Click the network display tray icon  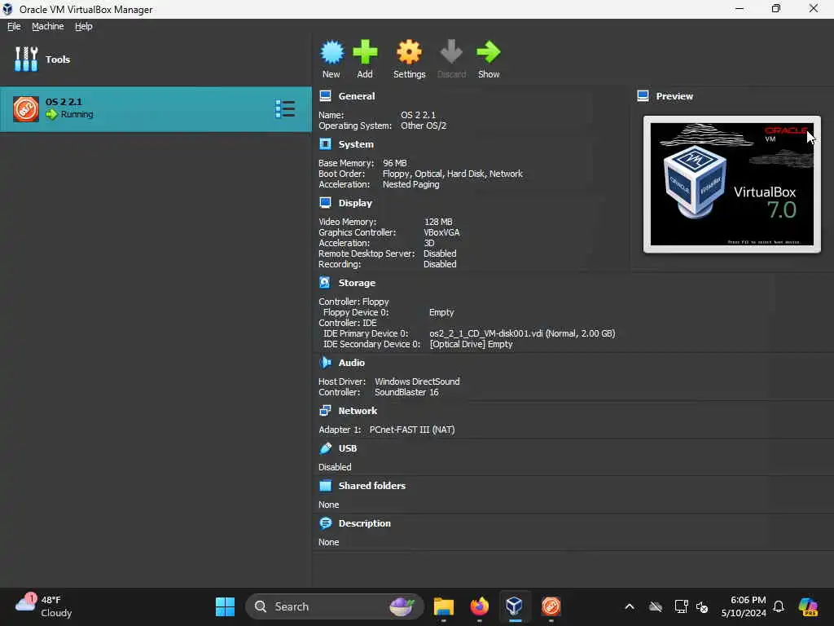tap(681, 606)
